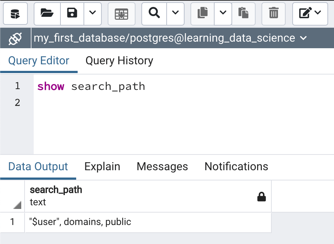Open the find options dropdown arrow
Viewport: 334px width, 244px height.
tap(175, 14)
